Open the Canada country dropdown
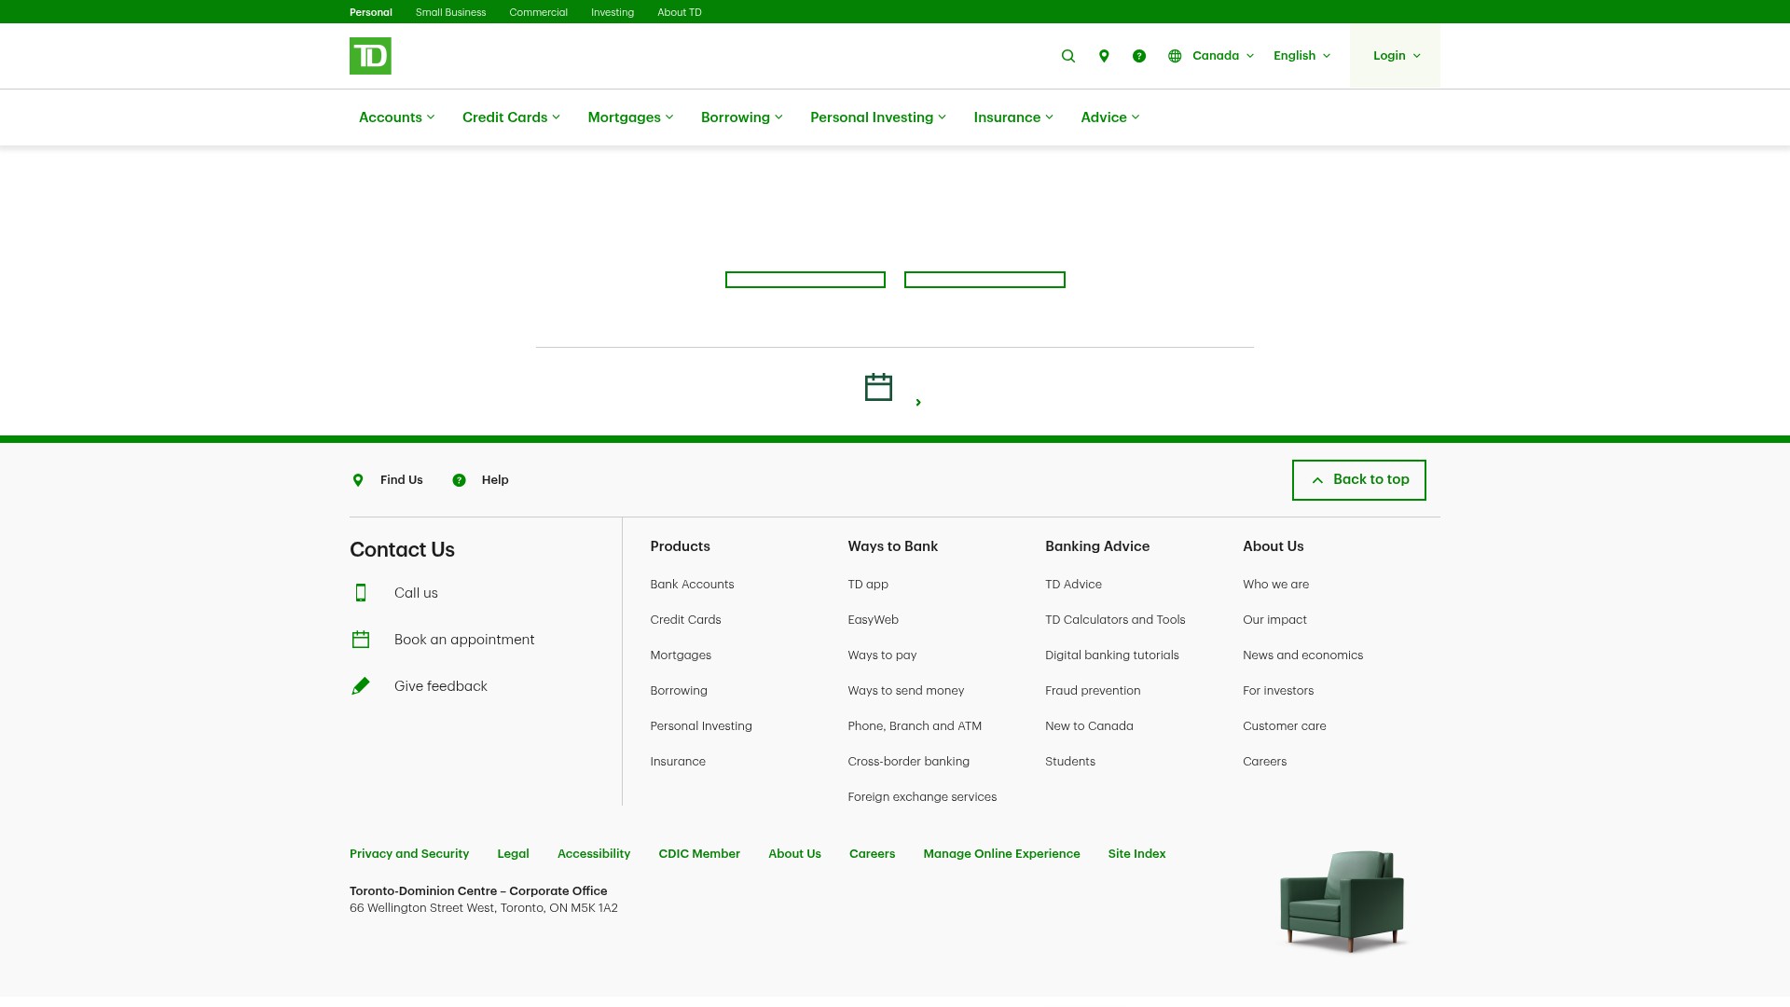The image size is (1790, 1007). [1222, 56]
